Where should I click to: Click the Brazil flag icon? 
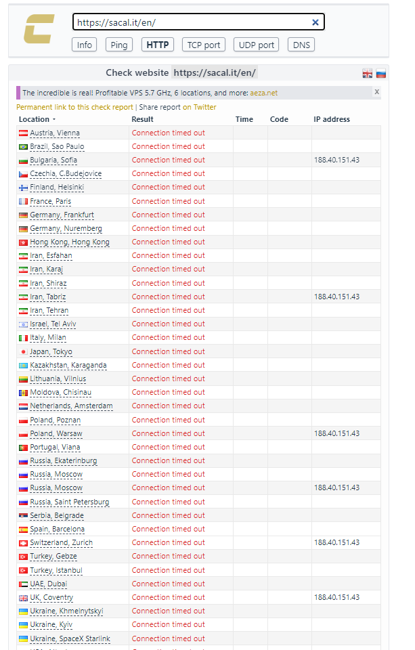(23, 147)
